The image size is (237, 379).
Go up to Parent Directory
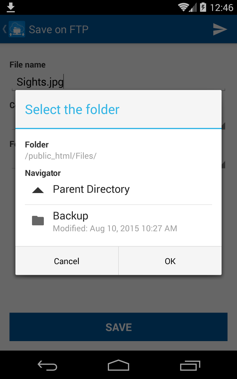(118, 189)
